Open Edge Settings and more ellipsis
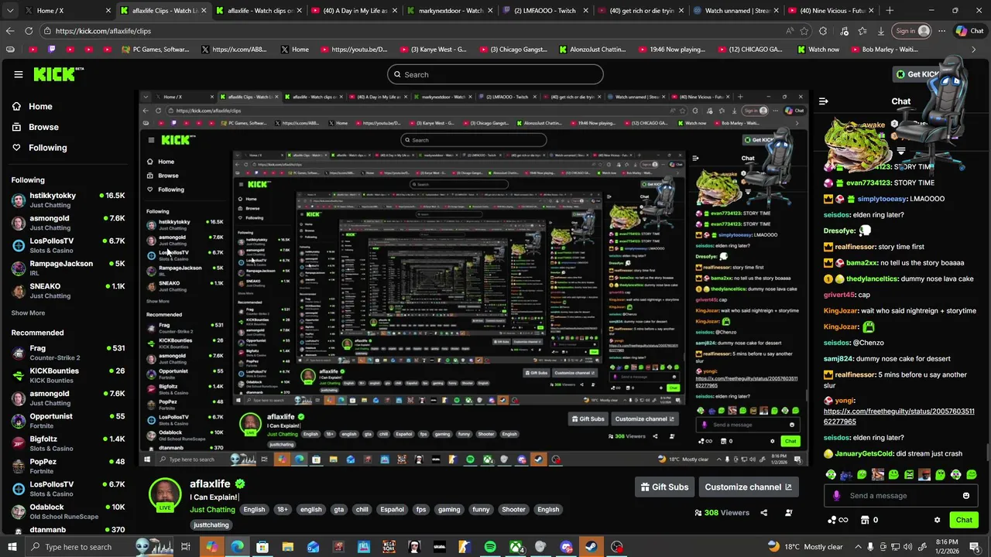This screenshot has height=557, width=991. pos(941,31)
